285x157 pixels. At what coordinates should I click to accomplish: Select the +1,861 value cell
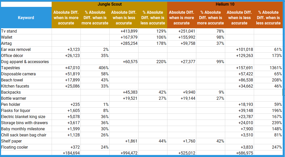tap(124, 141)
